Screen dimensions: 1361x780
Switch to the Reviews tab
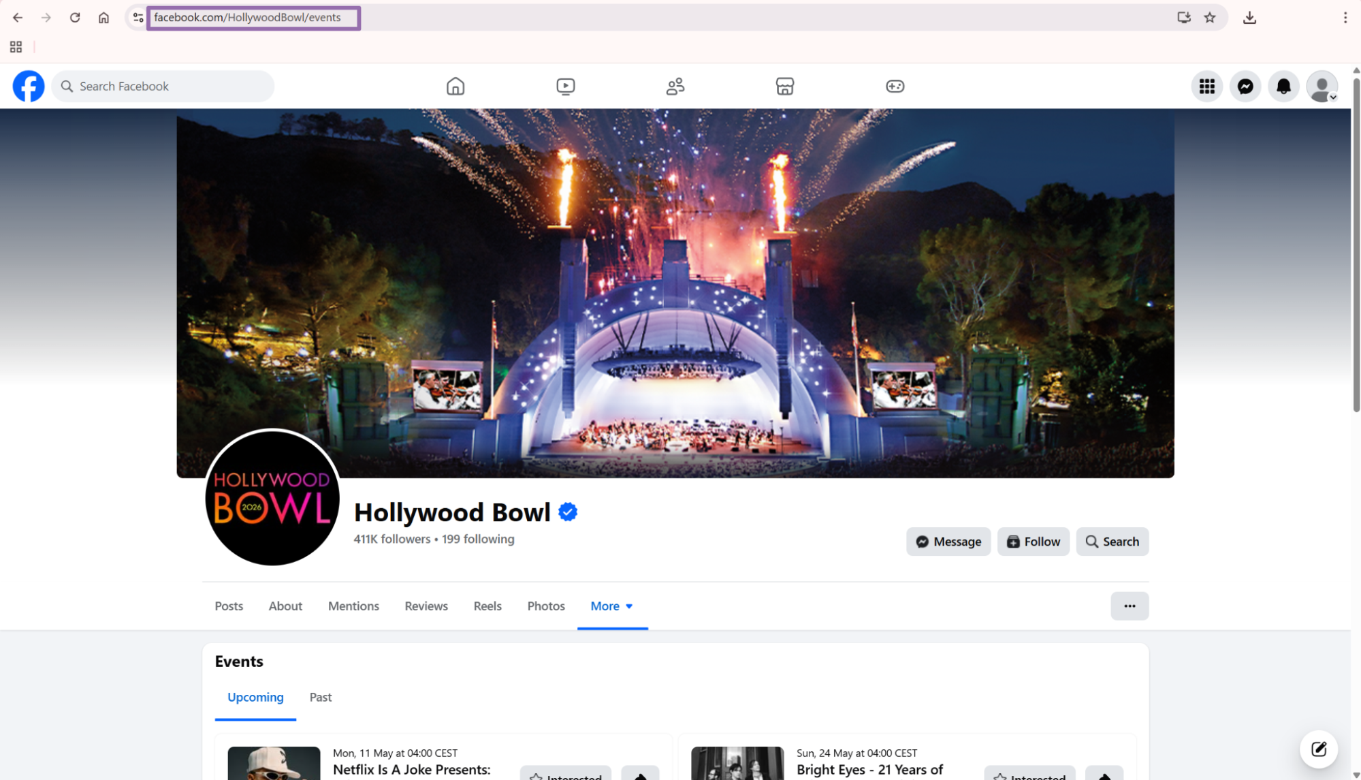[426, 606]
